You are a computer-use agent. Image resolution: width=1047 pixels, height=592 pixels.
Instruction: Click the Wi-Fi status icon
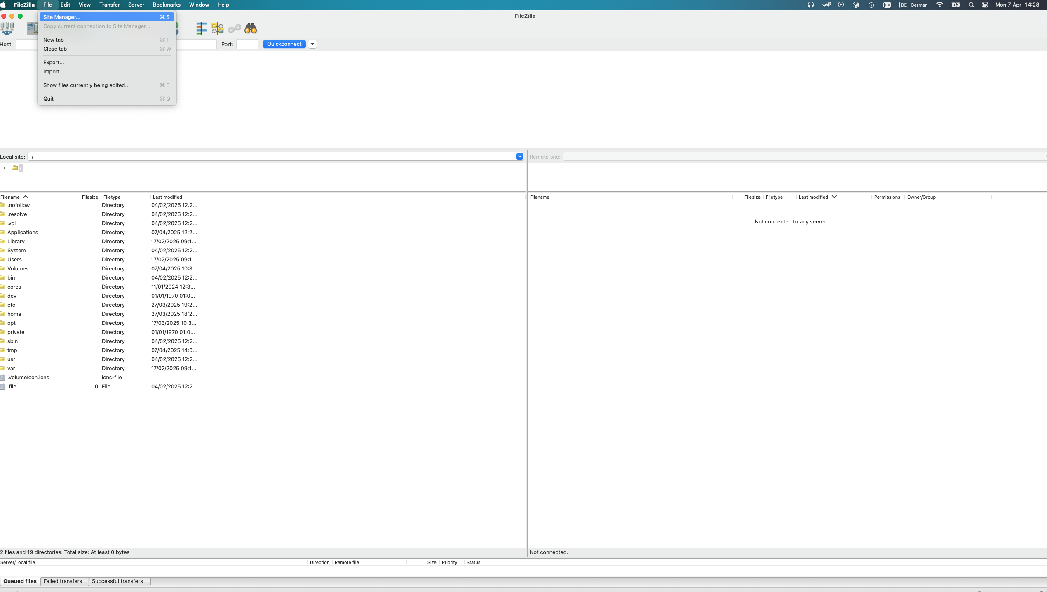(939, 5)
